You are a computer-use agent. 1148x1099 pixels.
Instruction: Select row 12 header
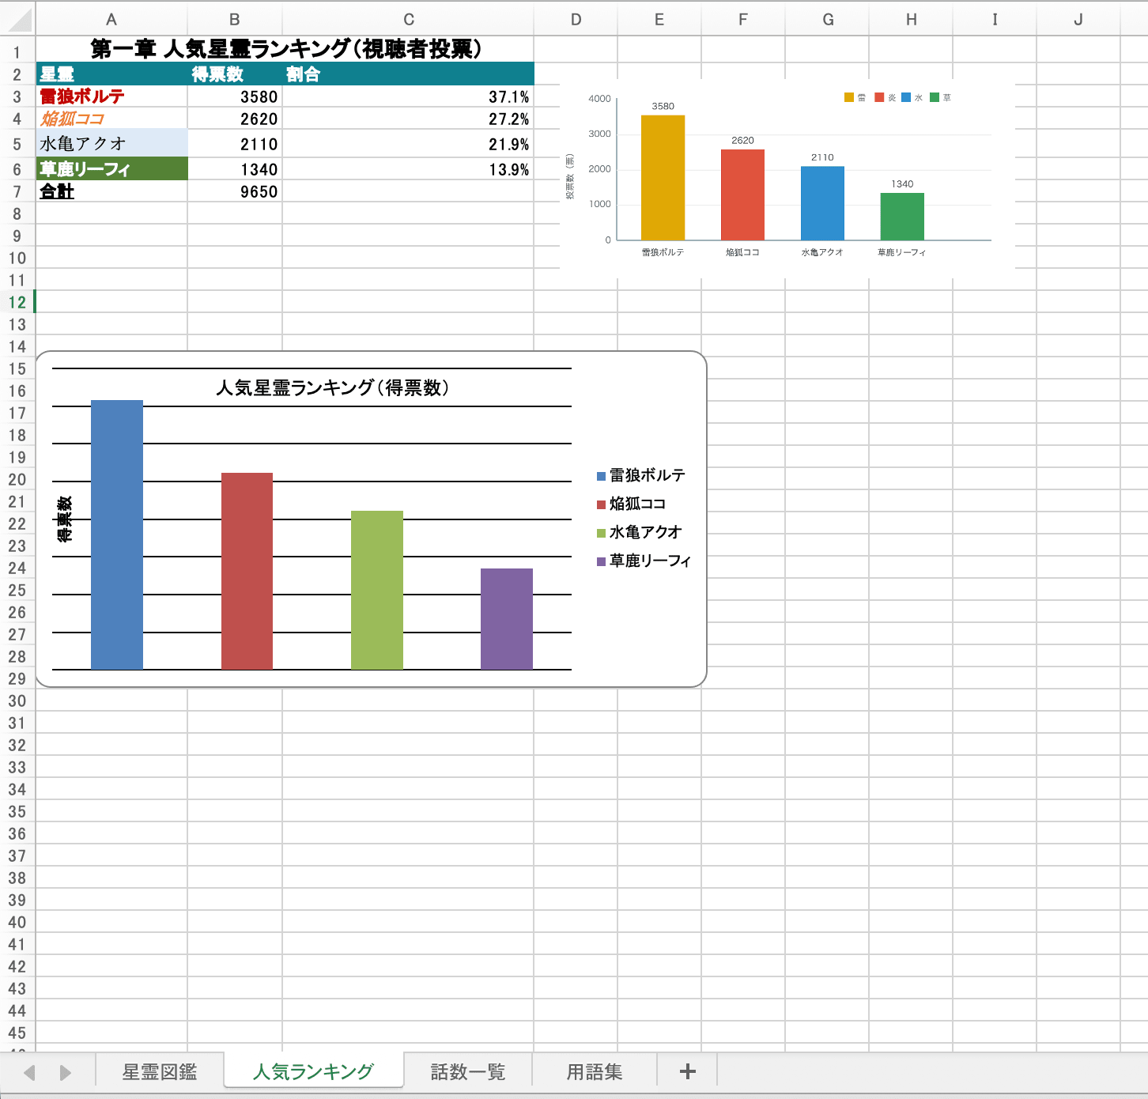tap(17, 302)
